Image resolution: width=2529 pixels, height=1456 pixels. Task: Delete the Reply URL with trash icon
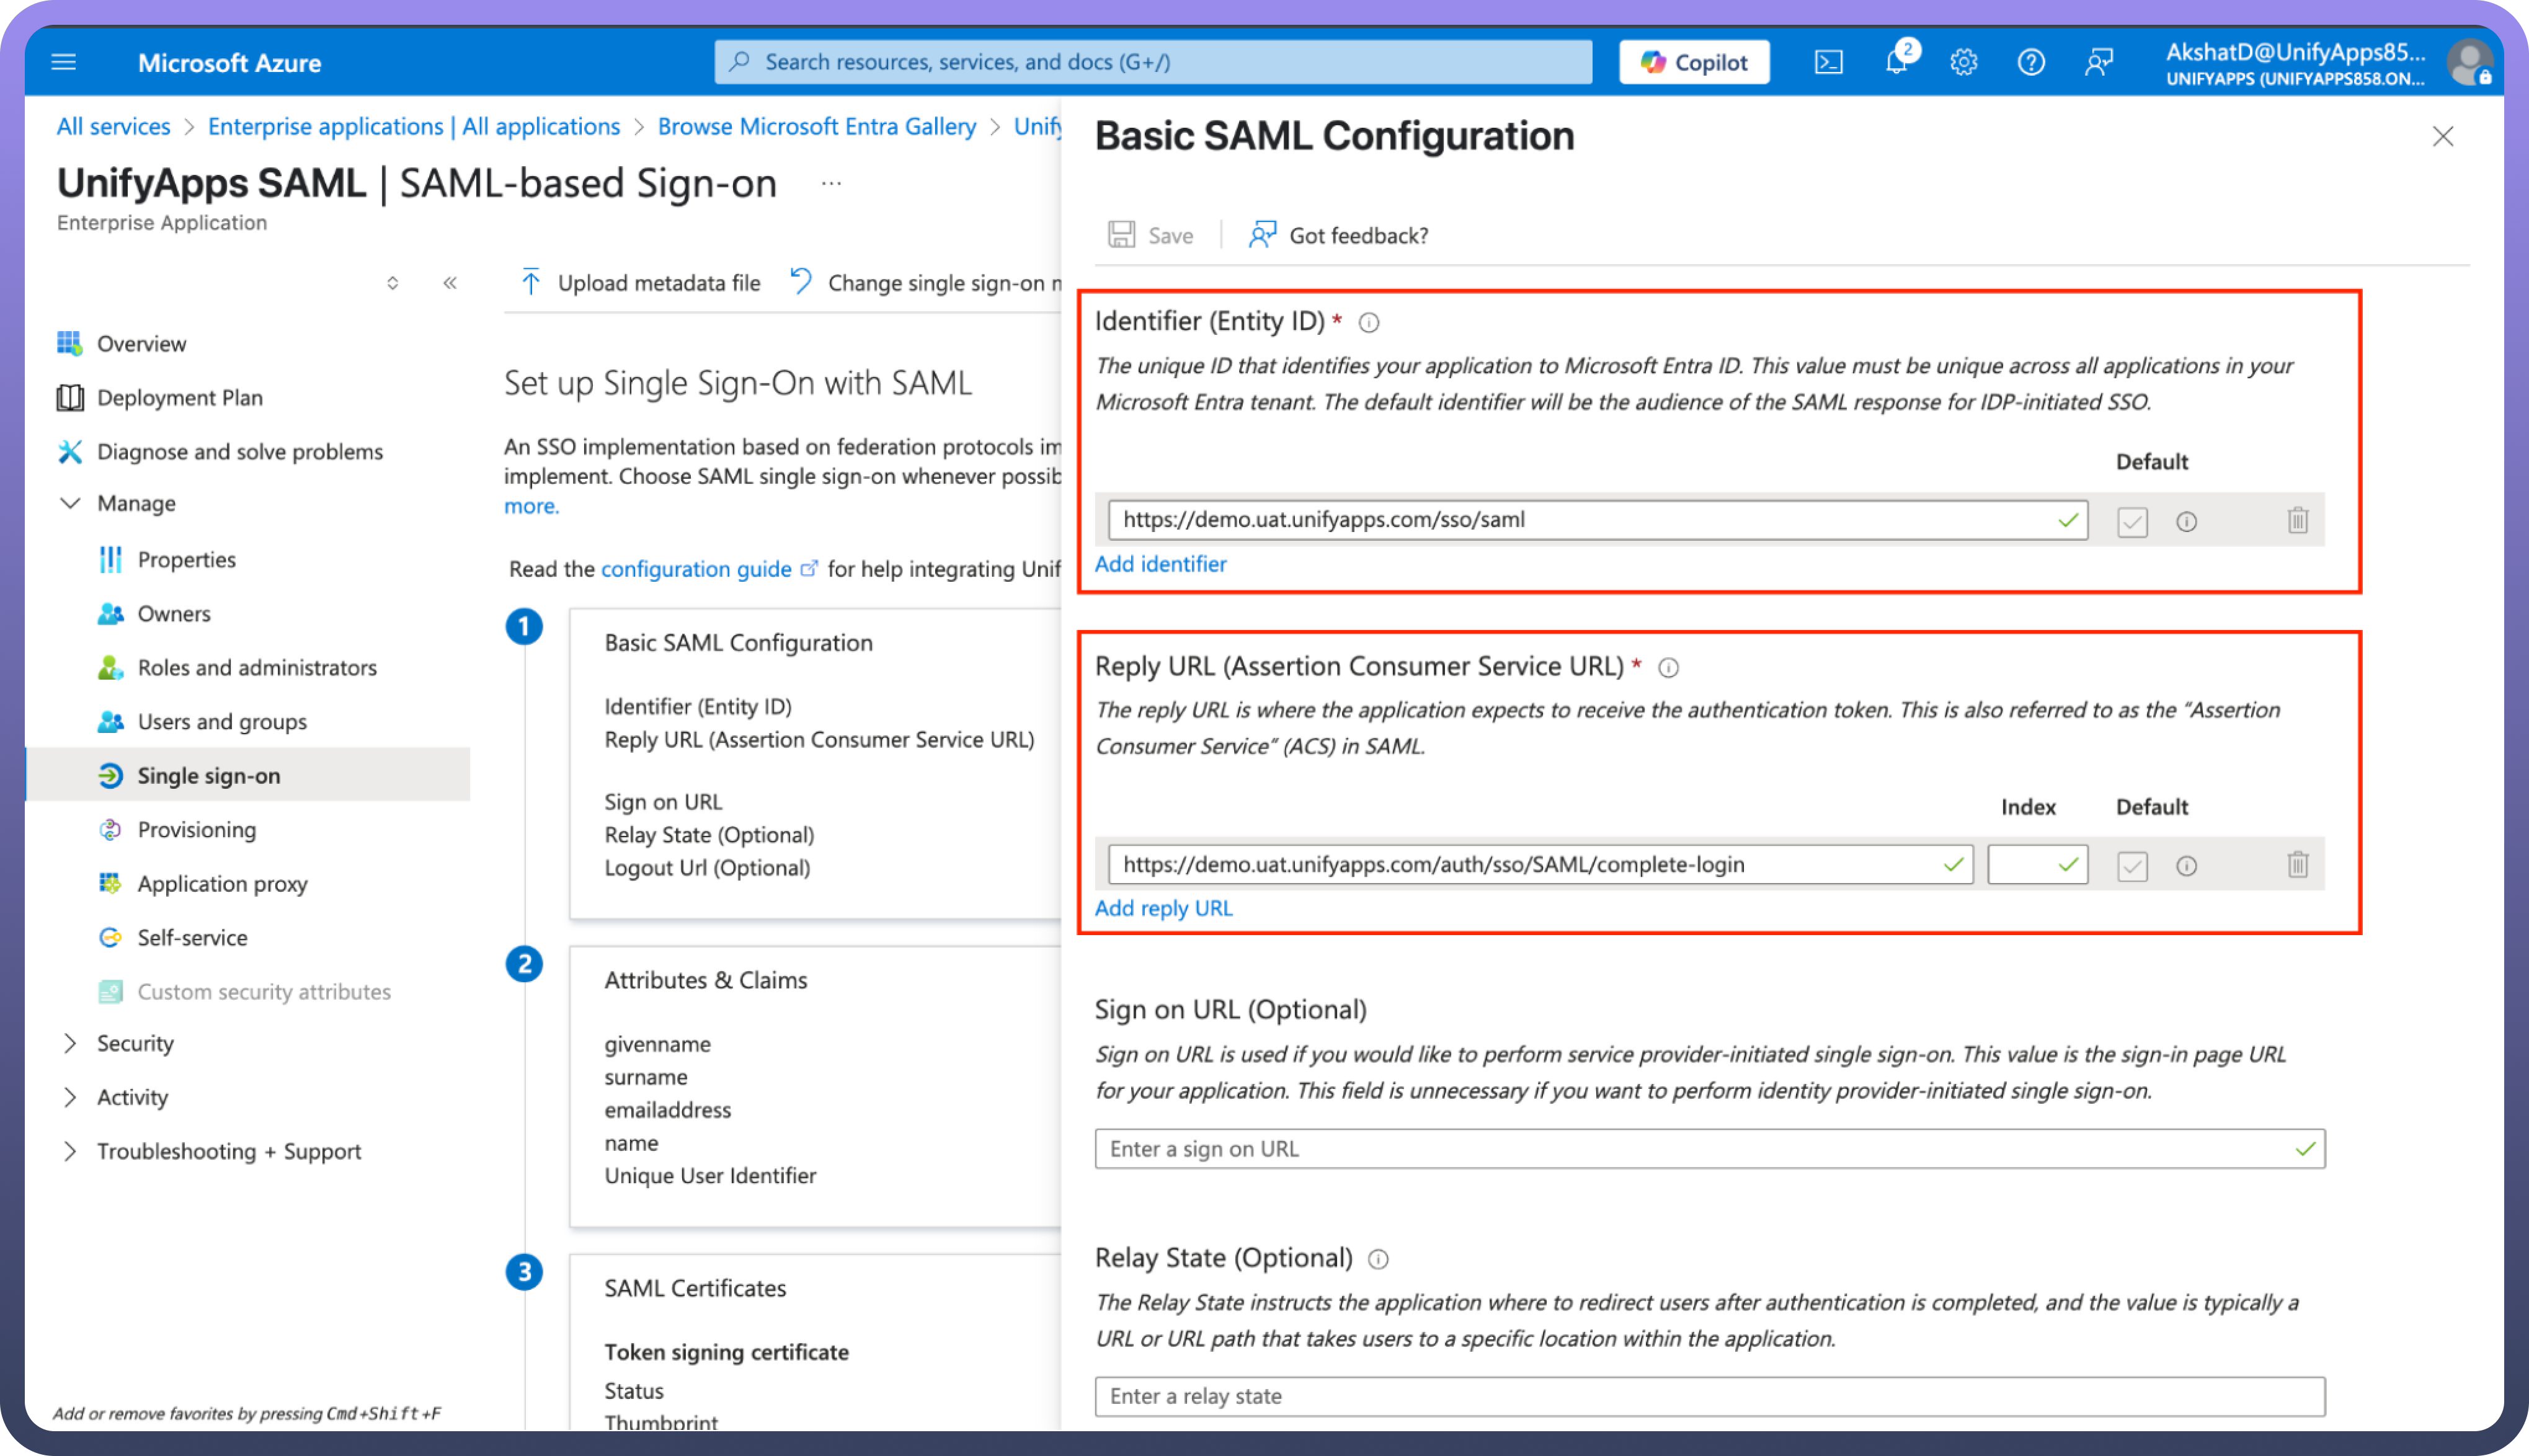click(x=2297, y=864)
